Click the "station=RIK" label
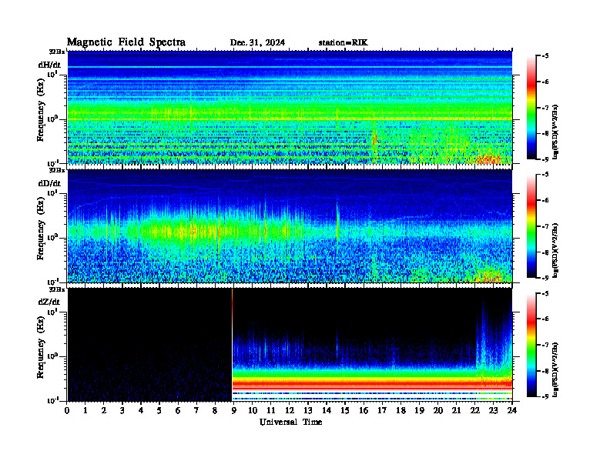This screenshot has height=471, width=610. click(343, 43)
